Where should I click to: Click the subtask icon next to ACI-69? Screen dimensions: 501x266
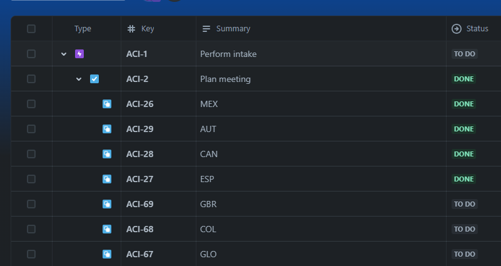click(x=107, y=204)
